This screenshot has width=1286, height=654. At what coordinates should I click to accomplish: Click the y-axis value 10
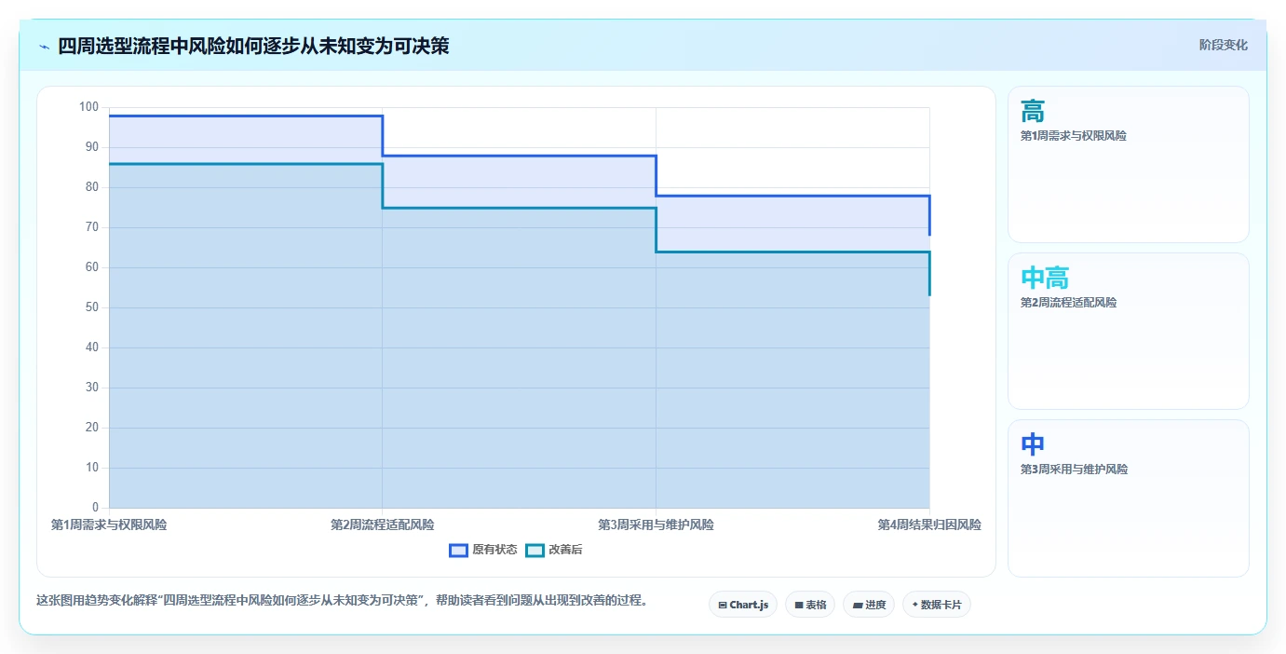coord(91,468)
